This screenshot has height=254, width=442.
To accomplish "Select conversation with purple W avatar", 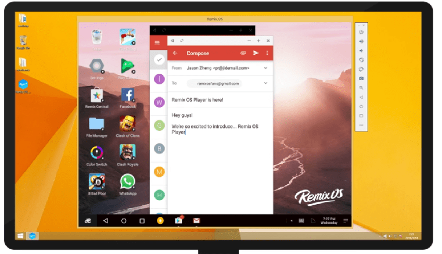I will pyautogui.click(x=159, y=102).
